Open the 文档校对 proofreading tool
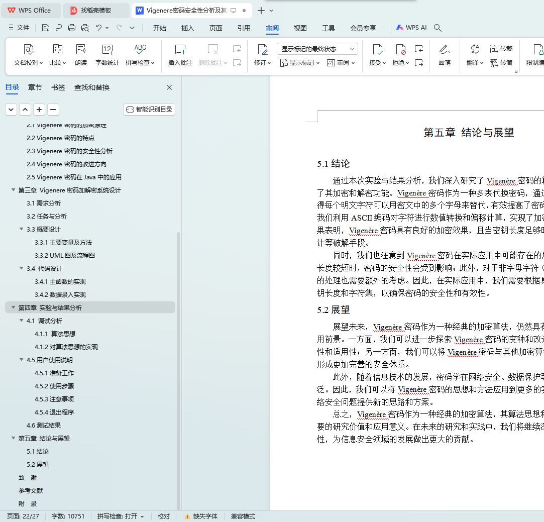Image resolution: width=544 pixels, height=522 pixels. [29, 55]
